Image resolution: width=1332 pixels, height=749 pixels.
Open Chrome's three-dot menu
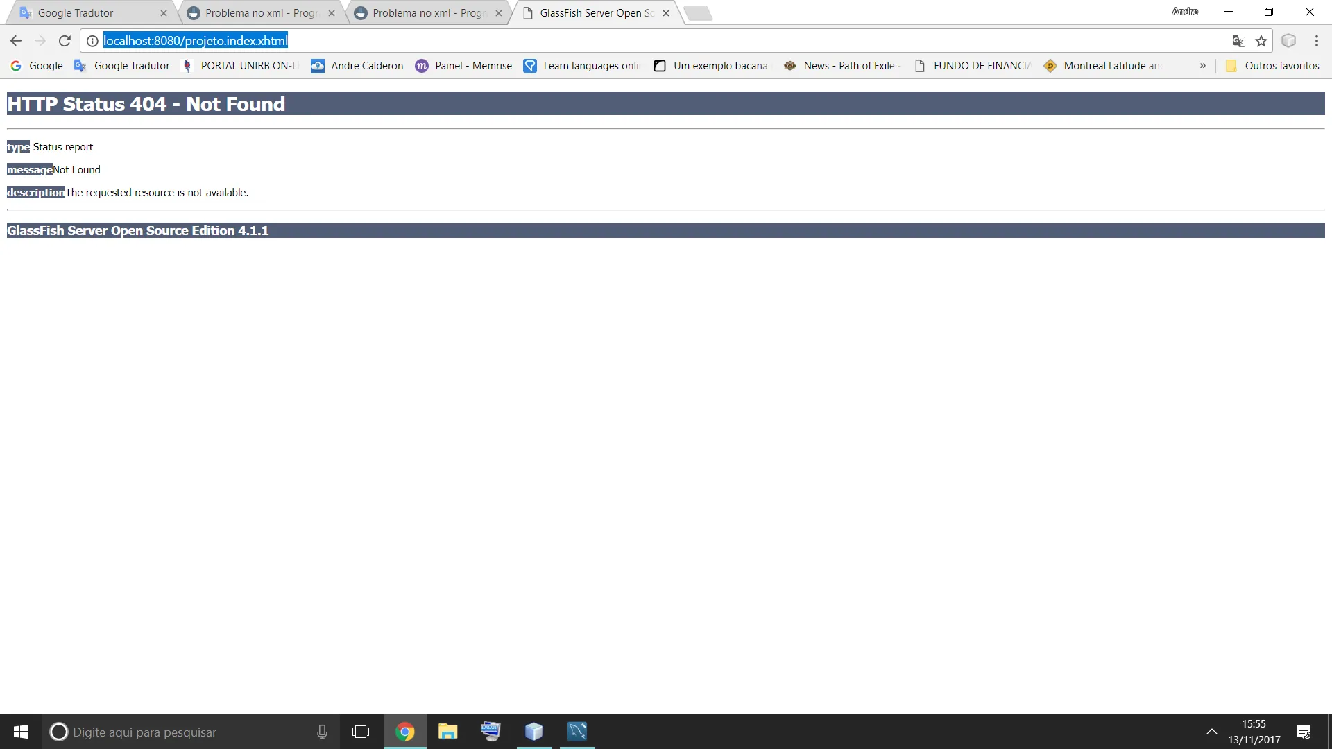(1316, 41)
